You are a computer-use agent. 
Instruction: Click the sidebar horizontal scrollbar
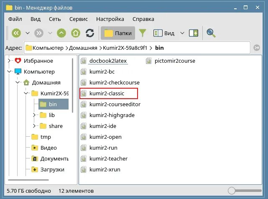click(x=28, y=180)
